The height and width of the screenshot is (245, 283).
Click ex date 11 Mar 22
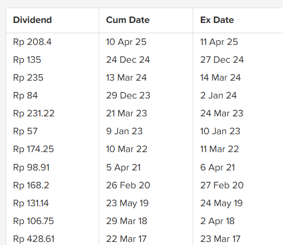220,149
